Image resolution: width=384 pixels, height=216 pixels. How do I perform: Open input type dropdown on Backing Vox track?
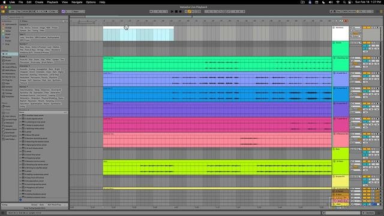[x=355, y=58]
